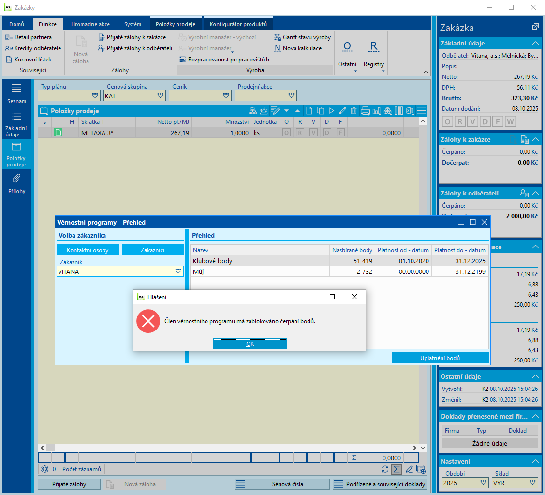Image resolution: width=545 pixels, height=495 pixels.
Task: Collapse the ribbon with the chevron
Action: tap(426, 71)
